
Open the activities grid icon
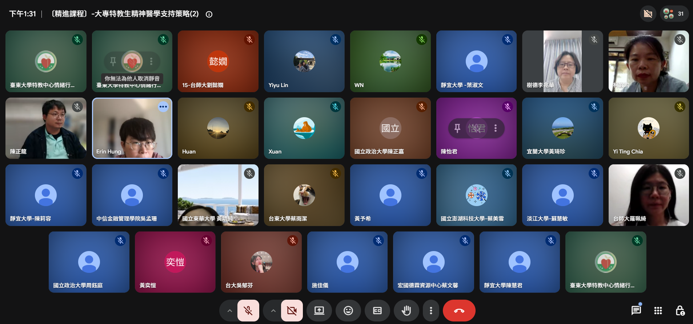pos(658,311)
